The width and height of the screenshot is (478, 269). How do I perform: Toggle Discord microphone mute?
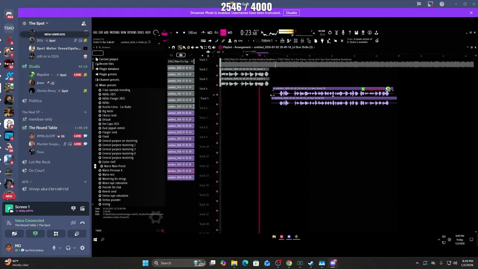coord(54,248)
